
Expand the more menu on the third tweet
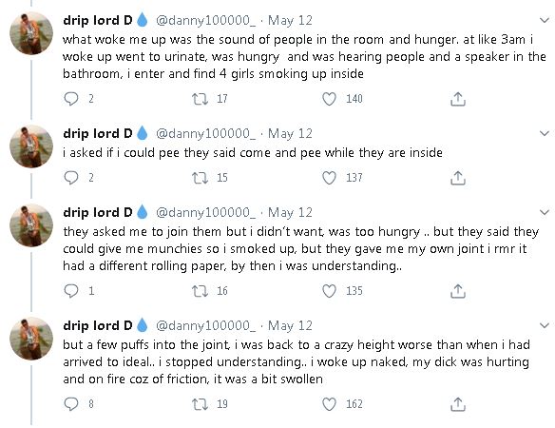tap(544, 212)
